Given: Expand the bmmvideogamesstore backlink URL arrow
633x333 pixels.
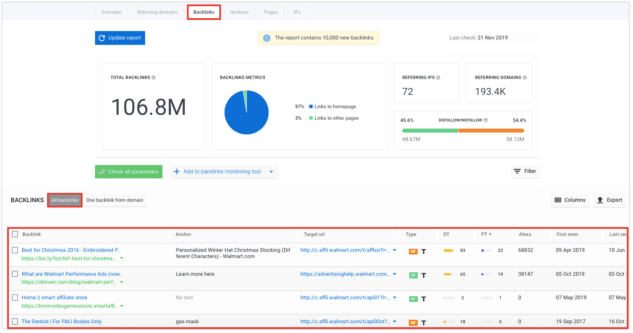Looking at the screenshot, I should [x=122, y=306].
